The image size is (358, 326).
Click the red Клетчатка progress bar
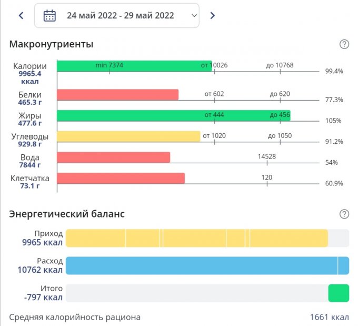pos(121,179)
